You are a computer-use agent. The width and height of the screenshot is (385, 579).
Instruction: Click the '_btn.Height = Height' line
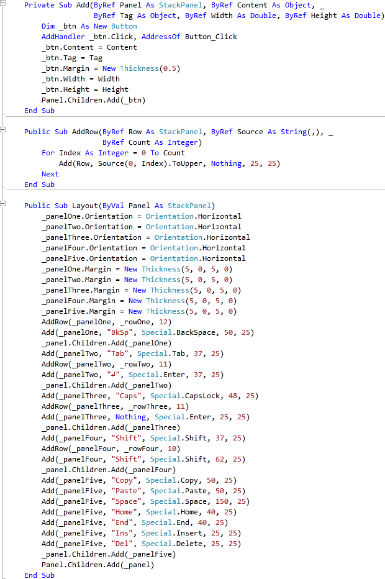[85, 89]
